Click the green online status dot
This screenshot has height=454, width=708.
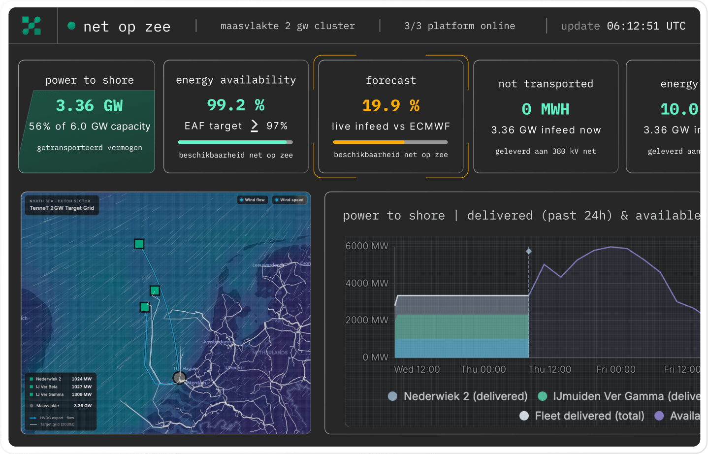click(71, 26)
